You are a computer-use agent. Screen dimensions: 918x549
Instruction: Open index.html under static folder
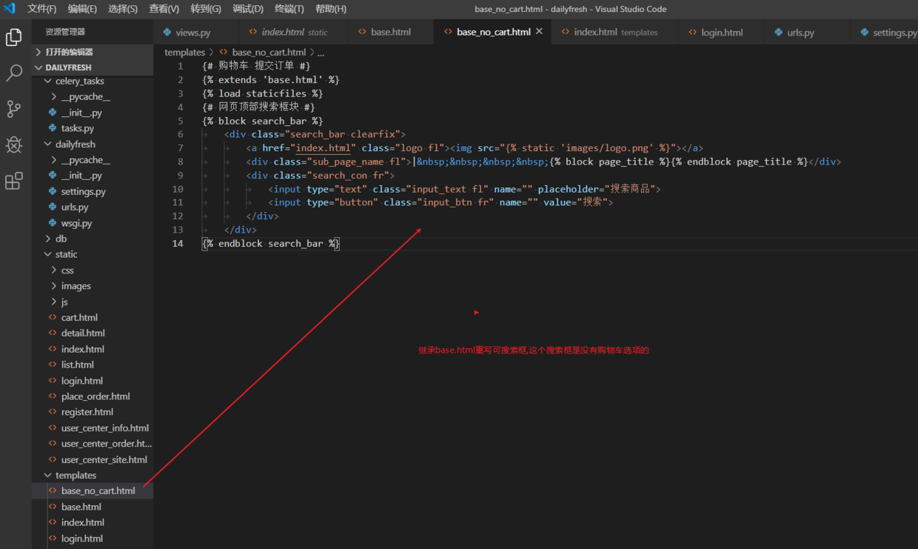click(x=93, y=349)
